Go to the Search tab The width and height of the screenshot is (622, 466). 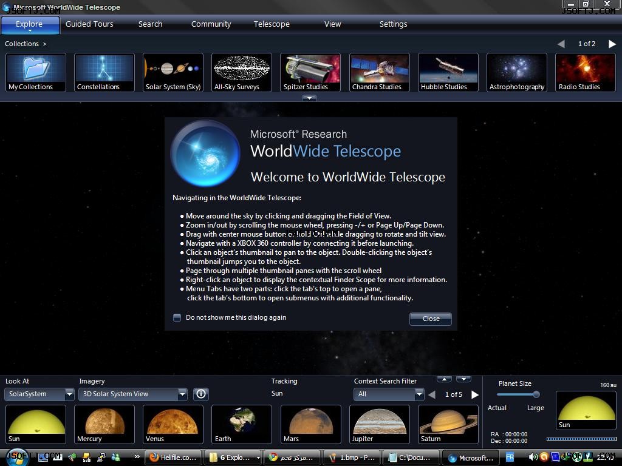pyautogui.click(x=151, y=24)
